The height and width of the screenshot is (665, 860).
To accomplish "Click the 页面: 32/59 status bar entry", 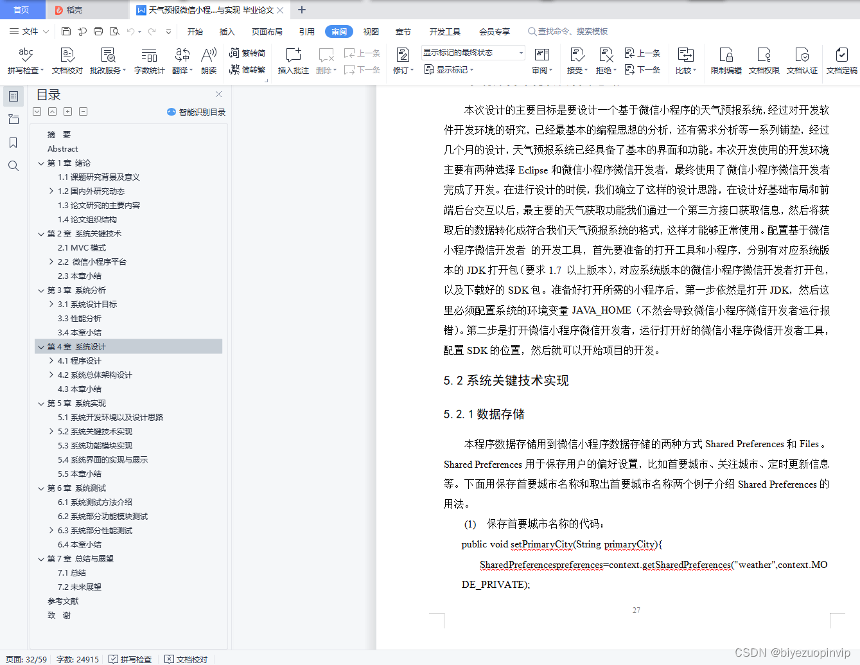I will 26,659.
